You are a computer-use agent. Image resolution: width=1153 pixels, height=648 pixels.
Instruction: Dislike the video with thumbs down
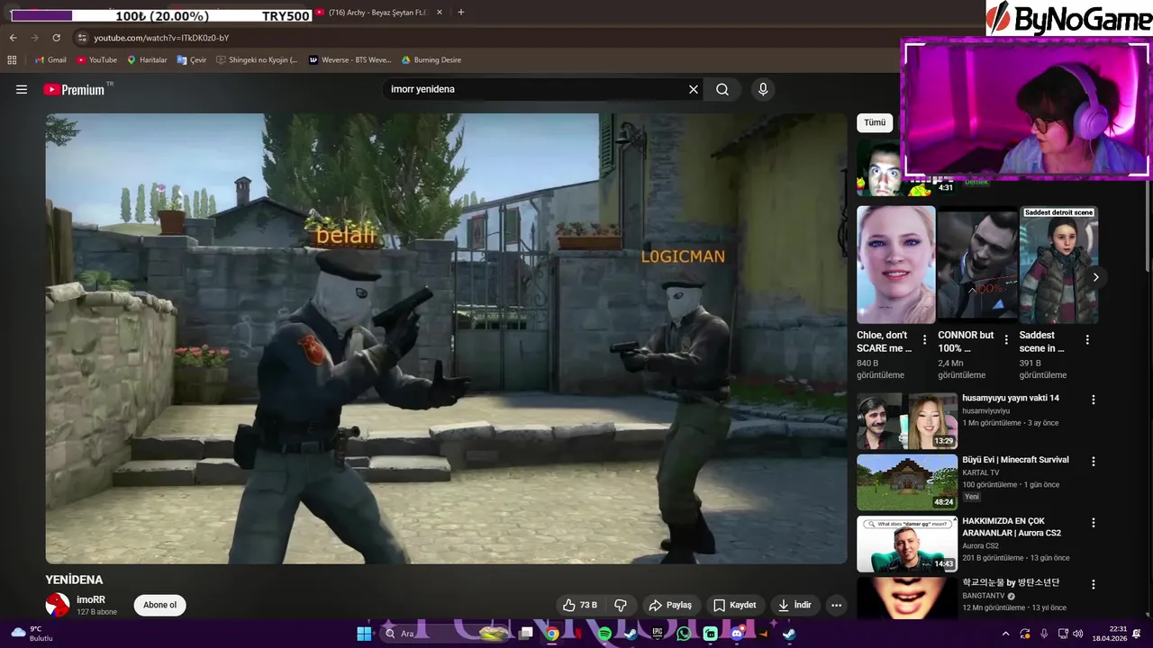click(621, 605)
